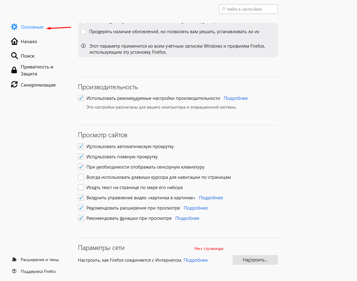357x281 pixels.
Task: Open the Приватность и Защита section
Action: pos(37,70)
